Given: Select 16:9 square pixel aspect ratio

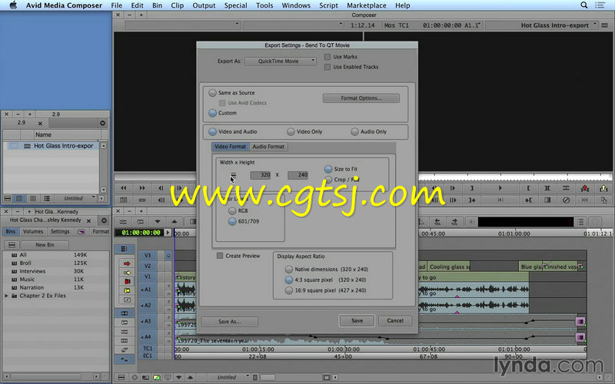Looking at the screenshot, I should click(289, 290).
